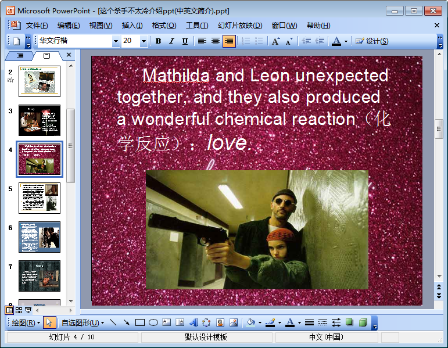Apply fill color paint bucket
The height and width of the screenshot is (348, 448).
[250, 322]
